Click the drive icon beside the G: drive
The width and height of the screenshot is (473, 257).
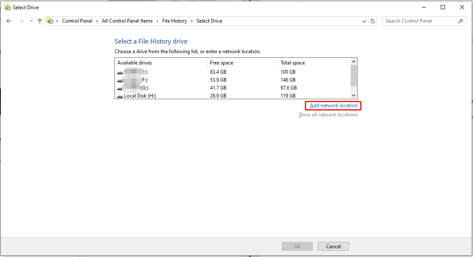tap(120, 87)
